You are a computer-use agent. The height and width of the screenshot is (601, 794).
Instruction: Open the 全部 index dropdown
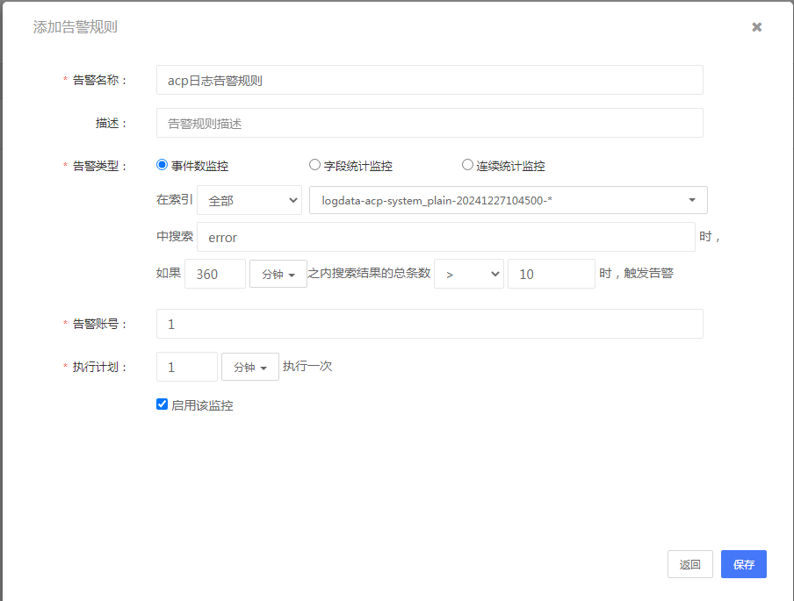249,200
